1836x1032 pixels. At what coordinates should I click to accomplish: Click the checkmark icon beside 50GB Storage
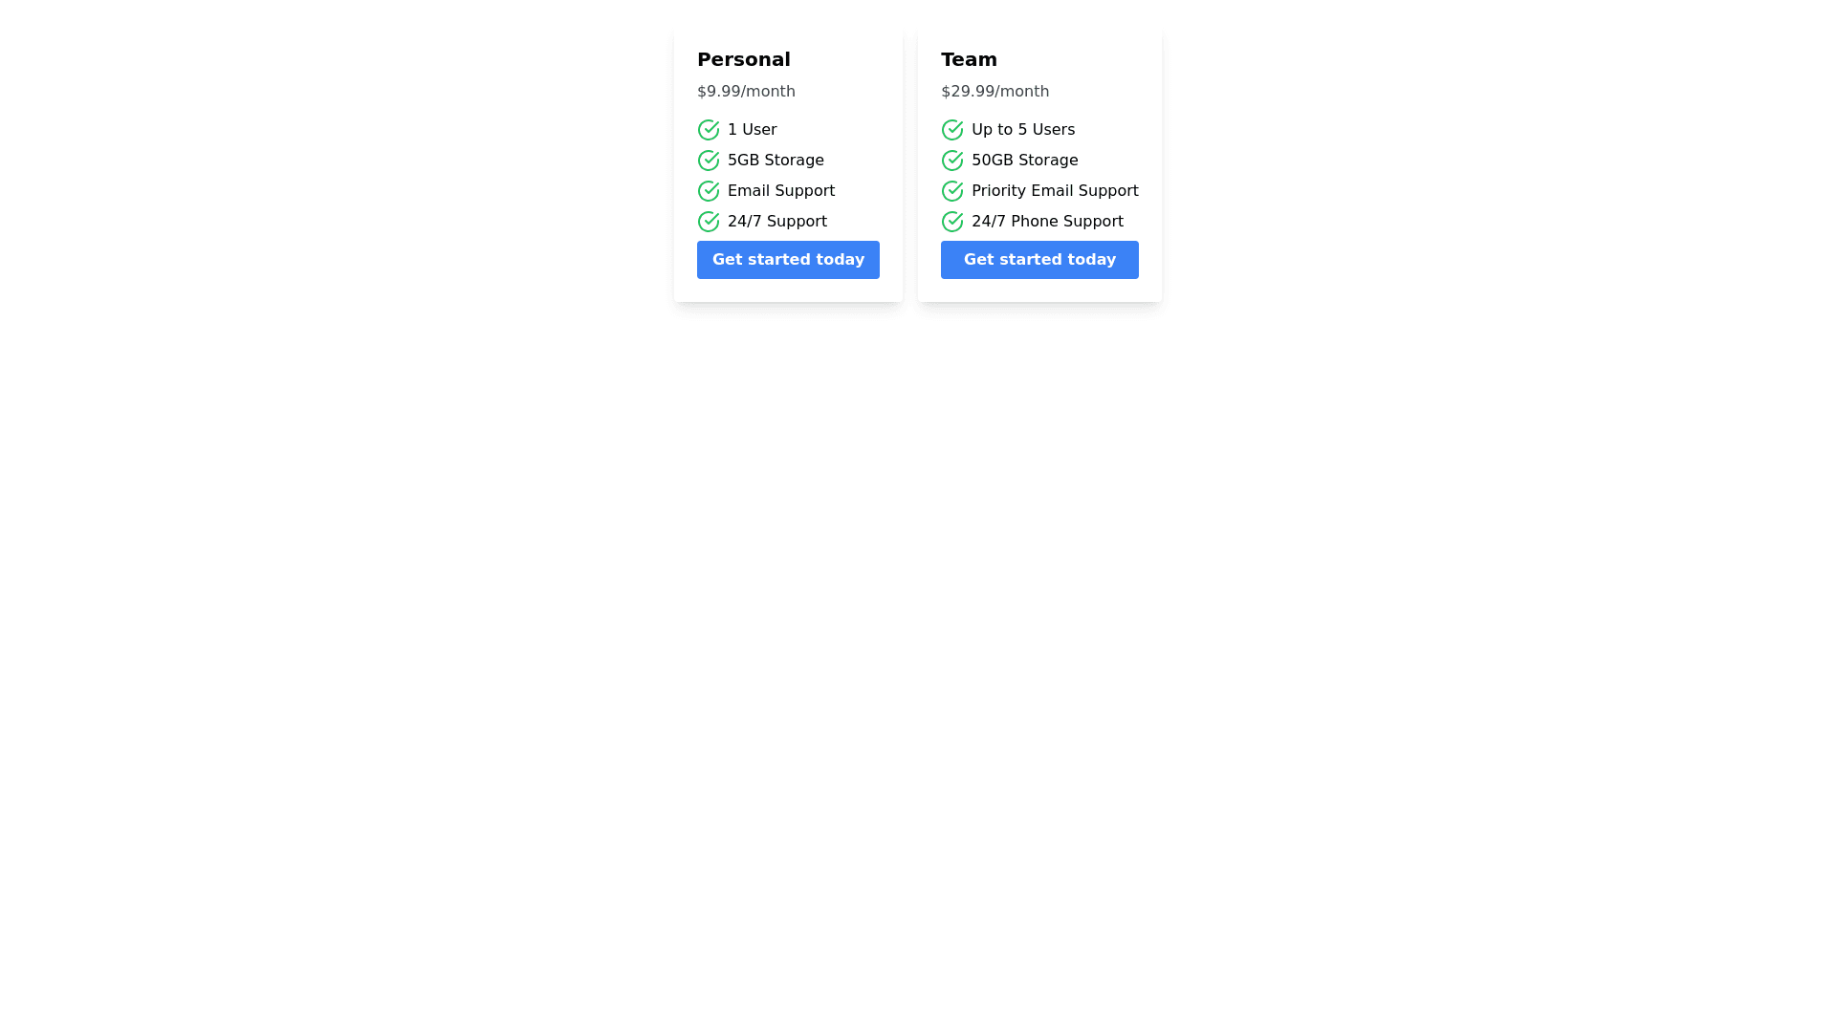click(x=951, y=161)
